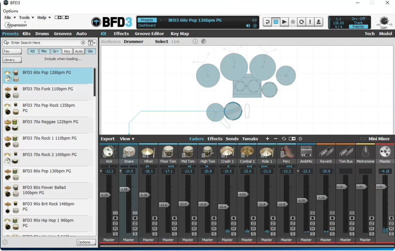395x251 pixels.
Task: Clear the search field with X icon
Action: pos(83,43)
